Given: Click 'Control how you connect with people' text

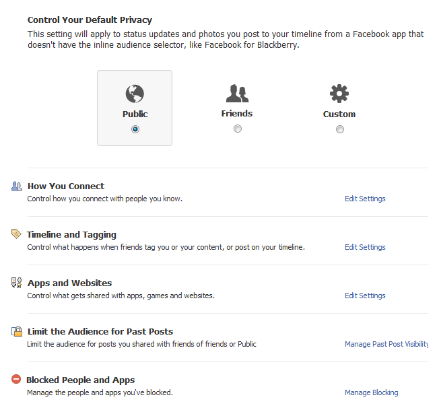Looking at the screenshot, I should tap(105, 199).
